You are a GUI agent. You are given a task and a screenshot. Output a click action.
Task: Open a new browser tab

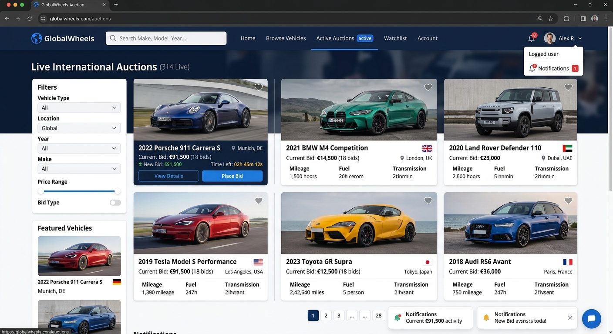pos(116,5)
